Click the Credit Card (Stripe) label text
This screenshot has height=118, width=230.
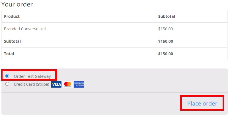31,84
